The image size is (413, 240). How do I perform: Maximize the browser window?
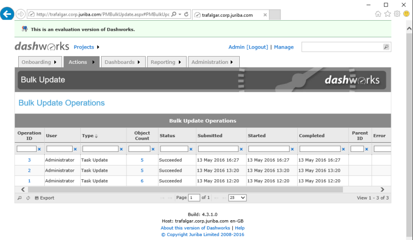[386, 5]
